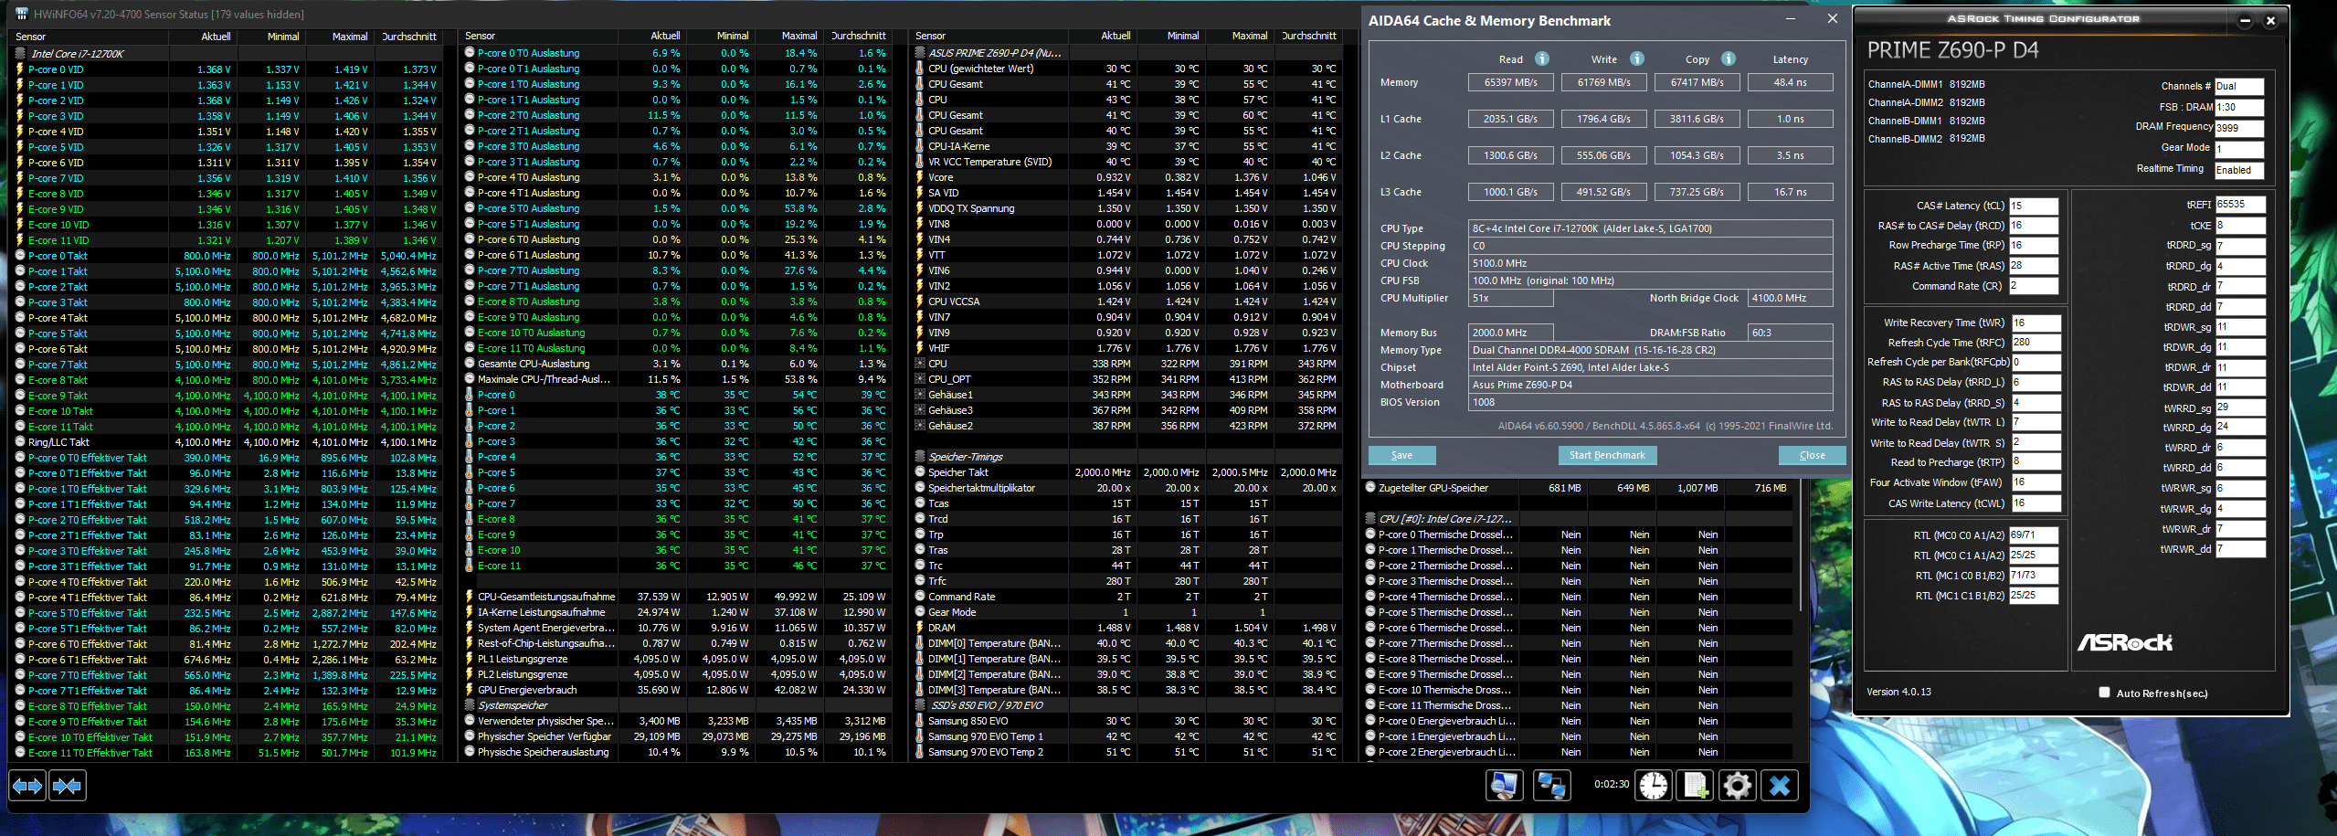Image resolution: width=2337 pixels, height=836 pixels.
Task: Click the thermometer icon beside CPU Gesamt first row
Action: pos(920,84)
